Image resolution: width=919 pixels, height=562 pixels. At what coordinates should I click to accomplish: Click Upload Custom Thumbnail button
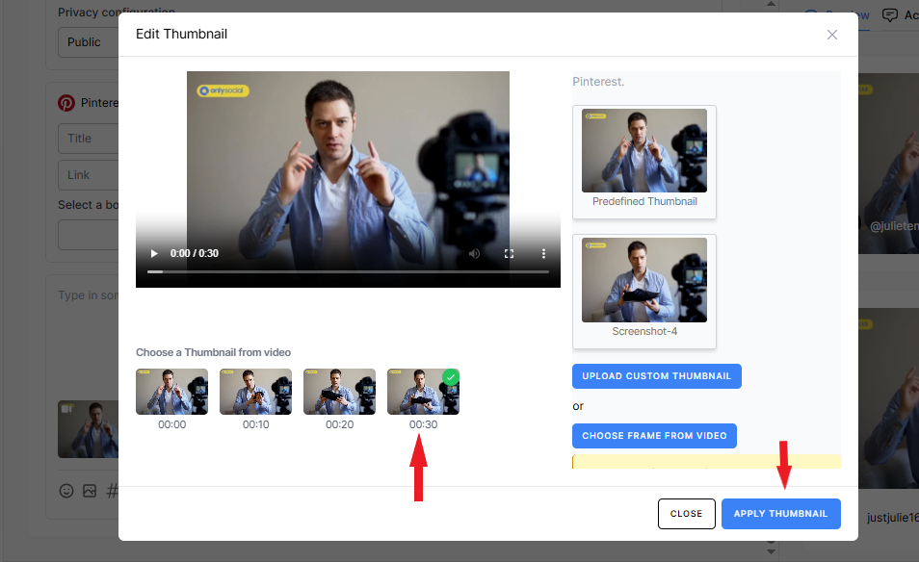pyautogui.click(x=657, y=376)
